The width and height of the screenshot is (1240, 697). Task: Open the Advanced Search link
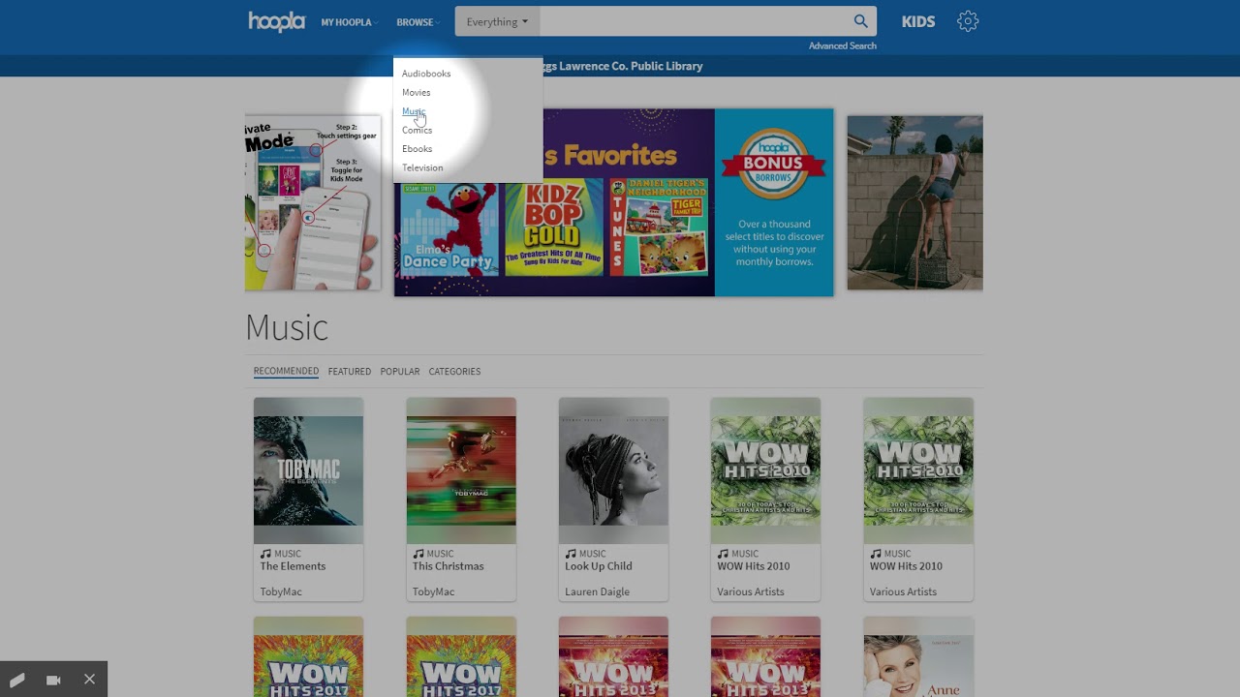click(x=843, y=45)
